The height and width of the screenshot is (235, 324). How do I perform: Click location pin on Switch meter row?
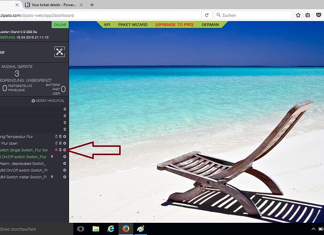click(x=52, y=177)
